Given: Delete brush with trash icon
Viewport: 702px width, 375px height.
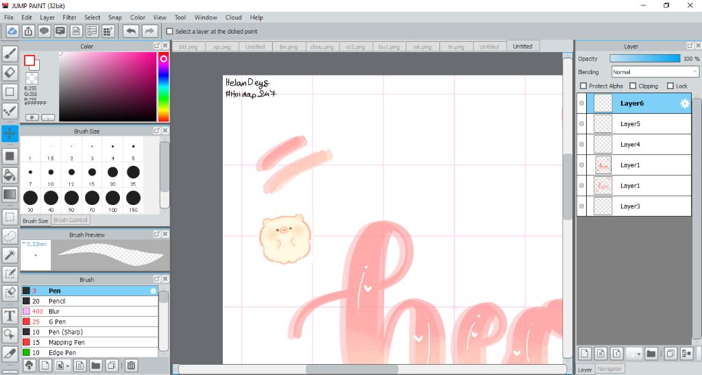Looking at the screenshot, I should [x=131, y=365].
